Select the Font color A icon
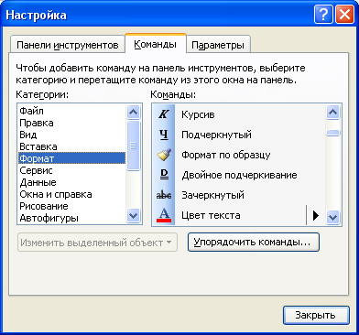The height and width of the screenshot is (335, 359). tap(164, 215)
